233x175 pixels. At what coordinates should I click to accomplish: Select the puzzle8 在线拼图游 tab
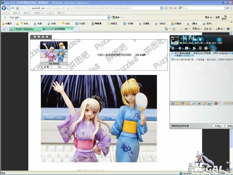(x=56, y=29)
